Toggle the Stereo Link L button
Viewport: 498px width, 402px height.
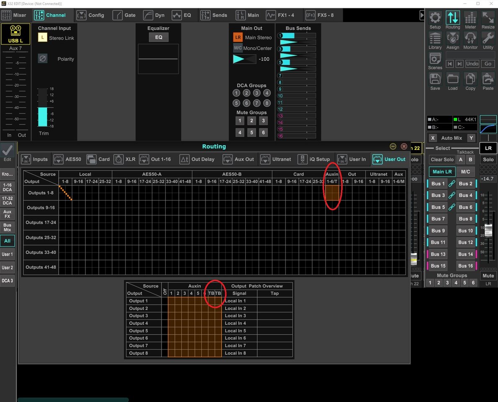point(43,38)
